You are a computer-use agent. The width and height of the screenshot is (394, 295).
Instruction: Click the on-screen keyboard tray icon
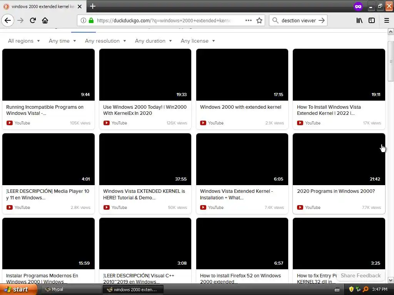(337, 290)
